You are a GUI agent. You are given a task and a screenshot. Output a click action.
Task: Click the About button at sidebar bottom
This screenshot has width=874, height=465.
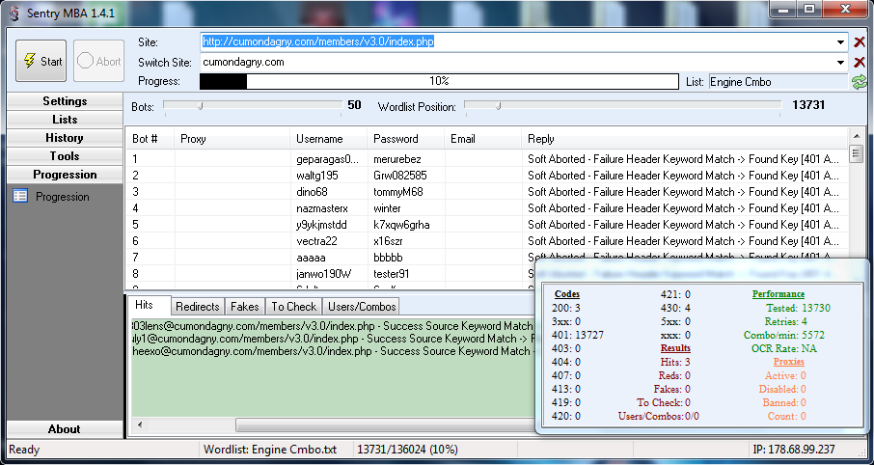coord(65,429)
